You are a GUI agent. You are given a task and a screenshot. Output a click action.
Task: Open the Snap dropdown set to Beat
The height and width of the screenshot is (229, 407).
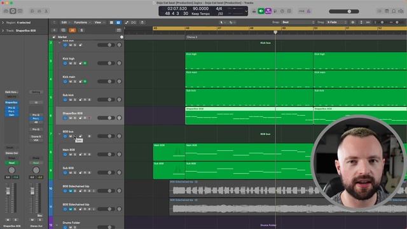pos(298,22)
